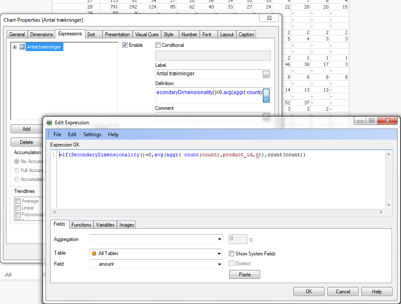
Task: Uncheck the Enable checkbox
Action: [x=125, y=45]
